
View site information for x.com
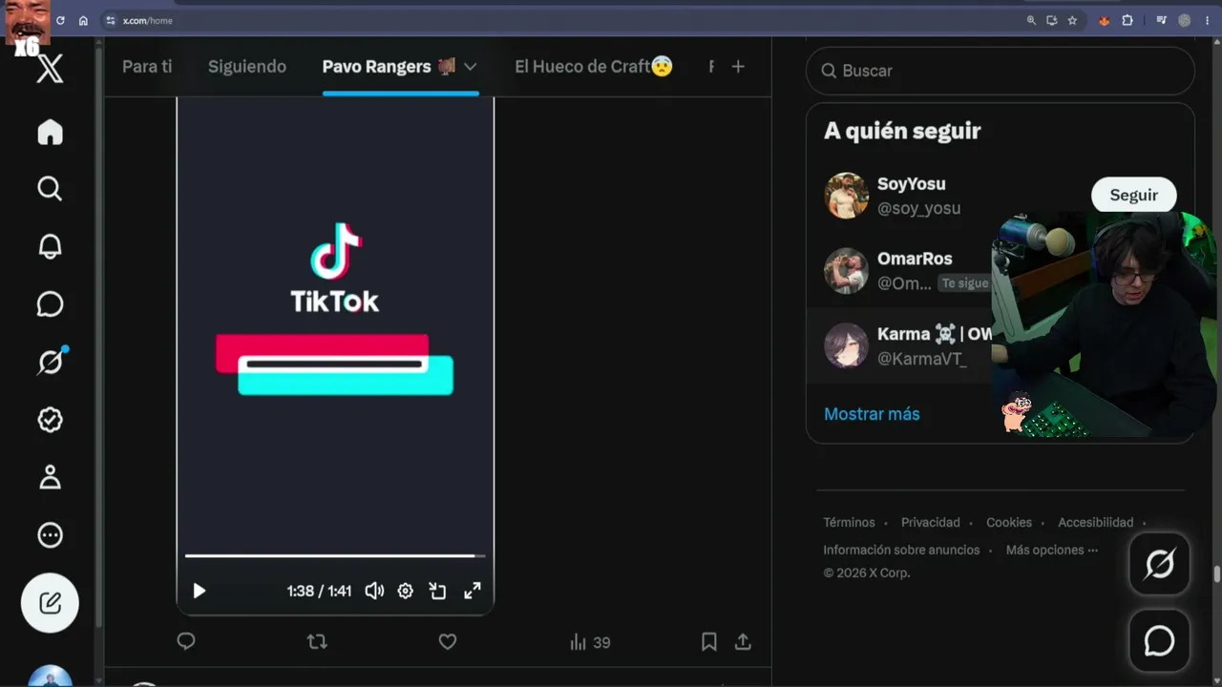[110, 20]
